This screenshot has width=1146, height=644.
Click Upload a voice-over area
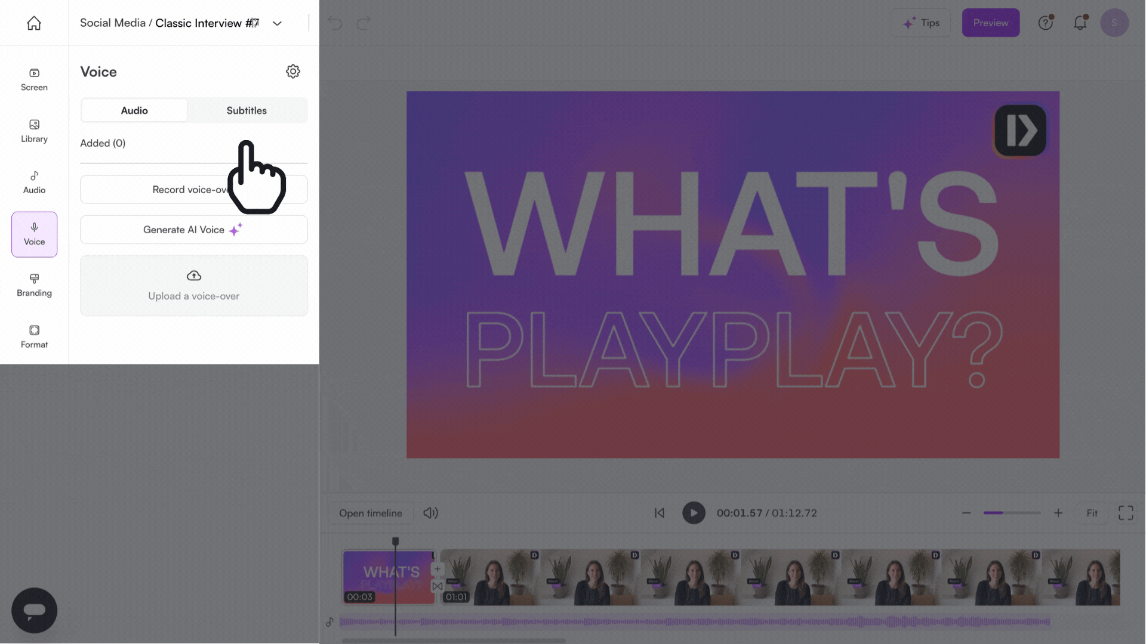tap(194, 286)
